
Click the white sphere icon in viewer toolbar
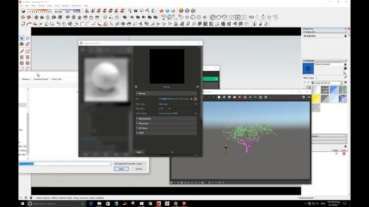pos(219,97)
